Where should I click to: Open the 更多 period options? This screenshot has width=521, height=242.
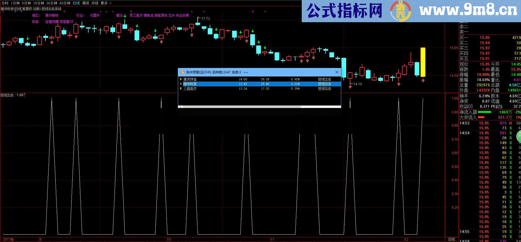pos(104,3)
